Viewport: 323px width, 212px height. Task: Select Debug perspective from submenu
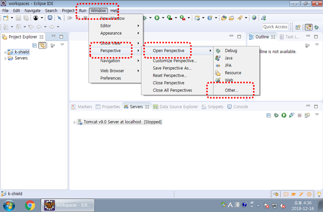pyautogui.click(x=237, y=51)
